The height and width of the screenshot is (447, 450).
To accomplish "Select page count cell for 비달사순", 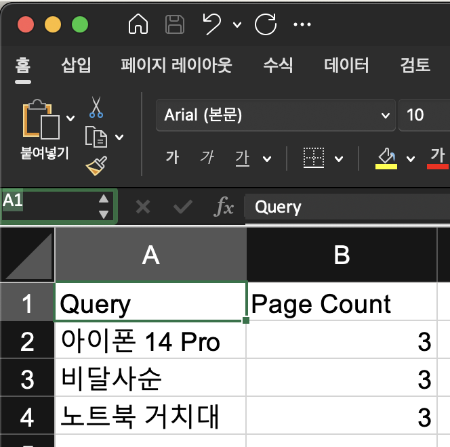I will click(342, 379).
